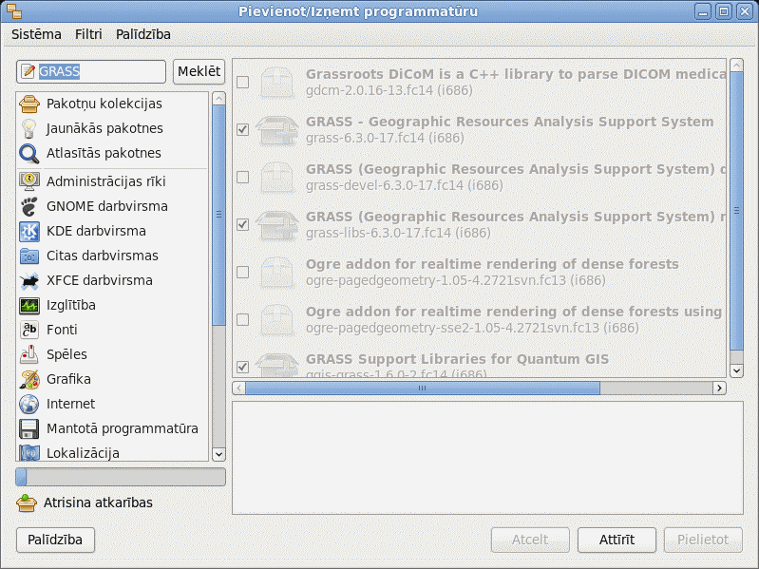Select the Spēles category
Screen dimensions: 759x569
(x=113, y=354)
